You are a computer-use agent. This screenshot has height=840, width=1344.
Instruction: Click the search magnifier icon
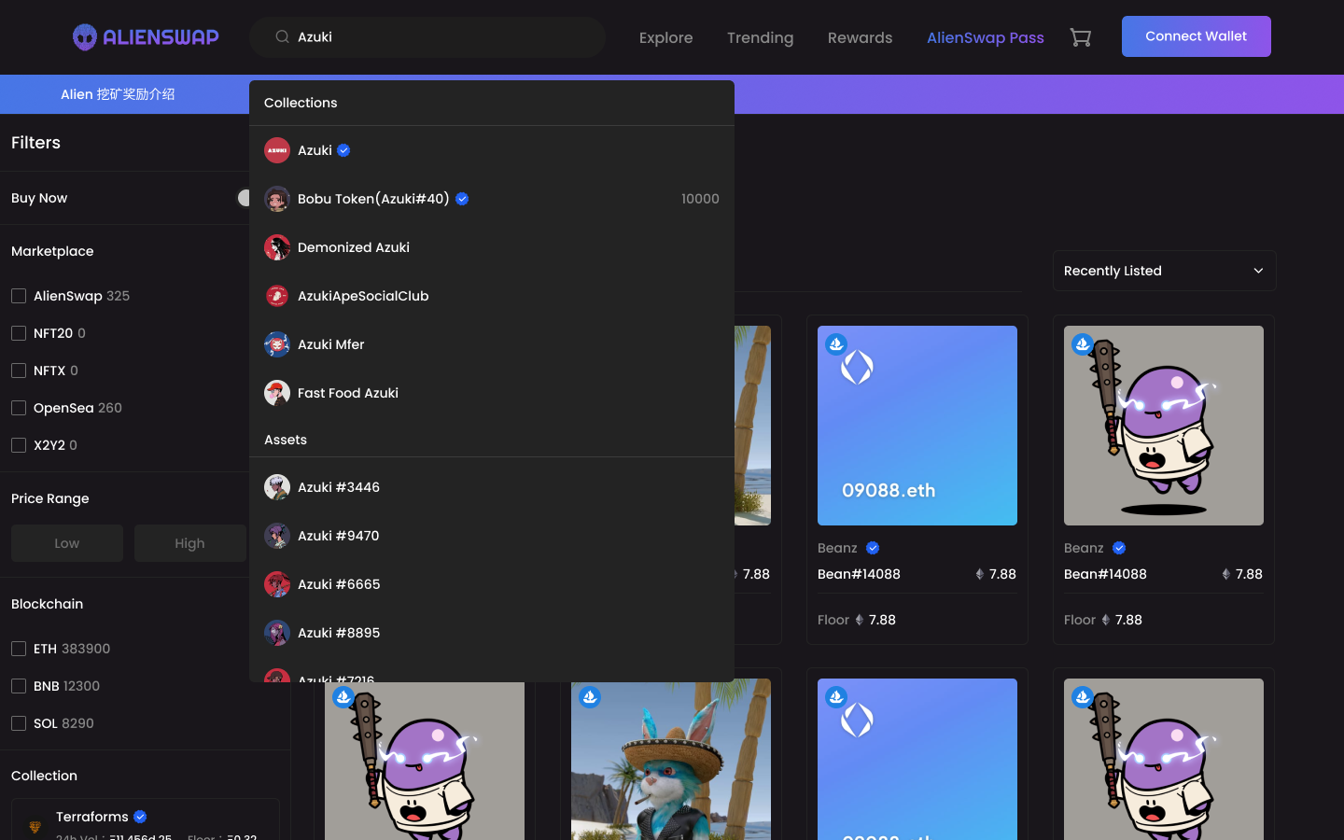(x=282, y=37)
